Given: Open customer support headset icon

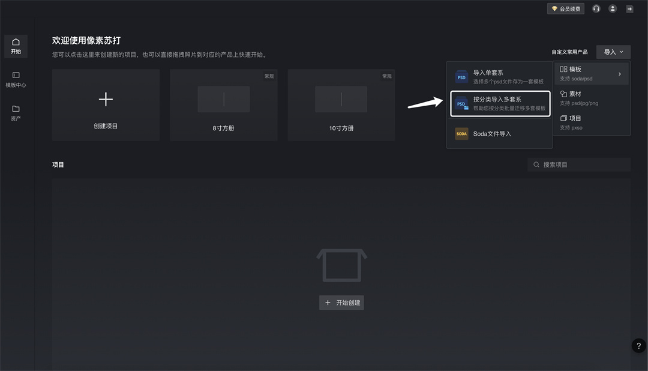Looking at the screenshot, I should (596, 8).
